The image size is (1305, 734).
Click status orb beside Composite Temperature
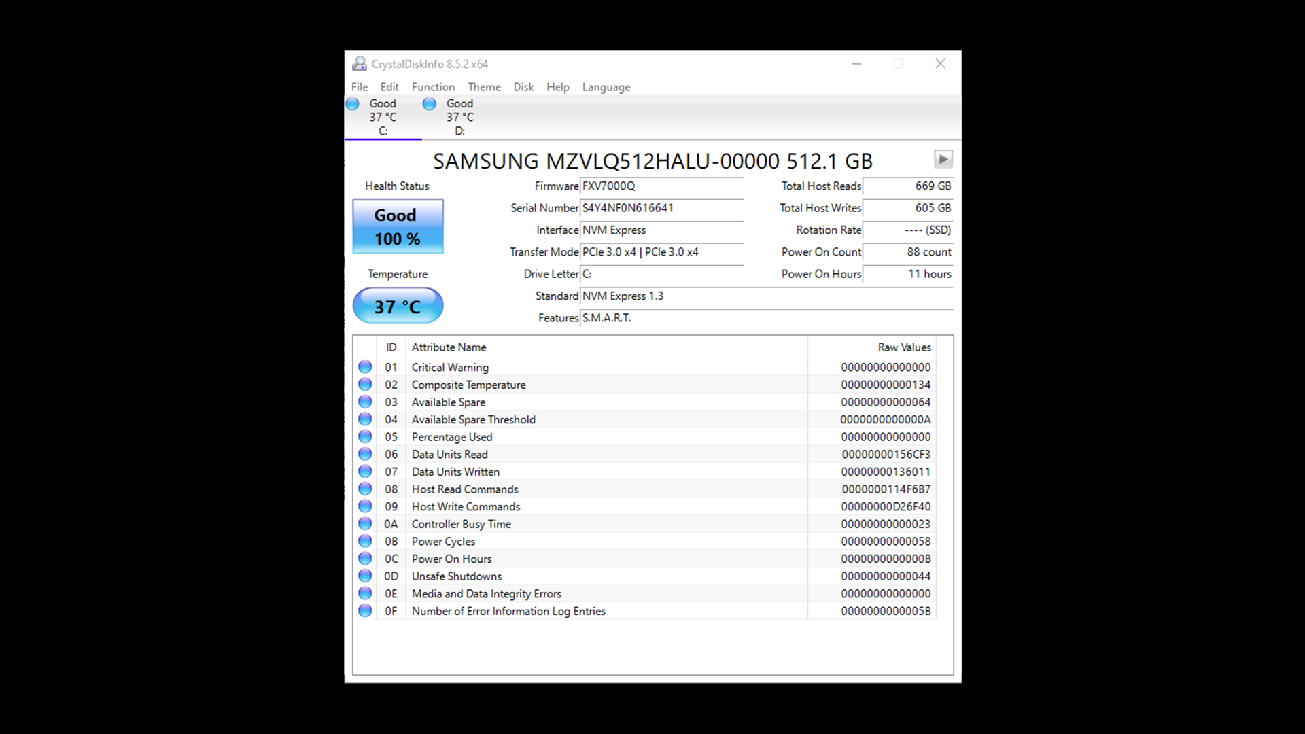tap(365, 385)
